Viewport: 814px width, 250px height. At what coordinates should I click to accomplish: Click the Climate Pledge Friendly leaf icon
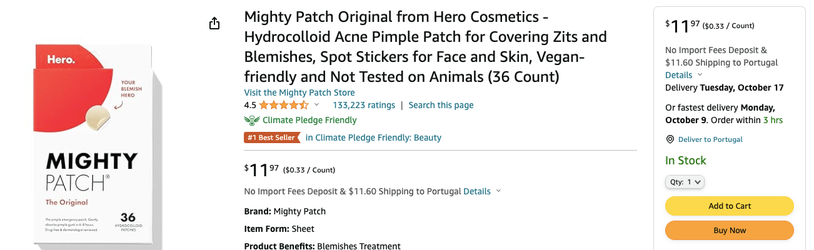(x=251, y=120)
